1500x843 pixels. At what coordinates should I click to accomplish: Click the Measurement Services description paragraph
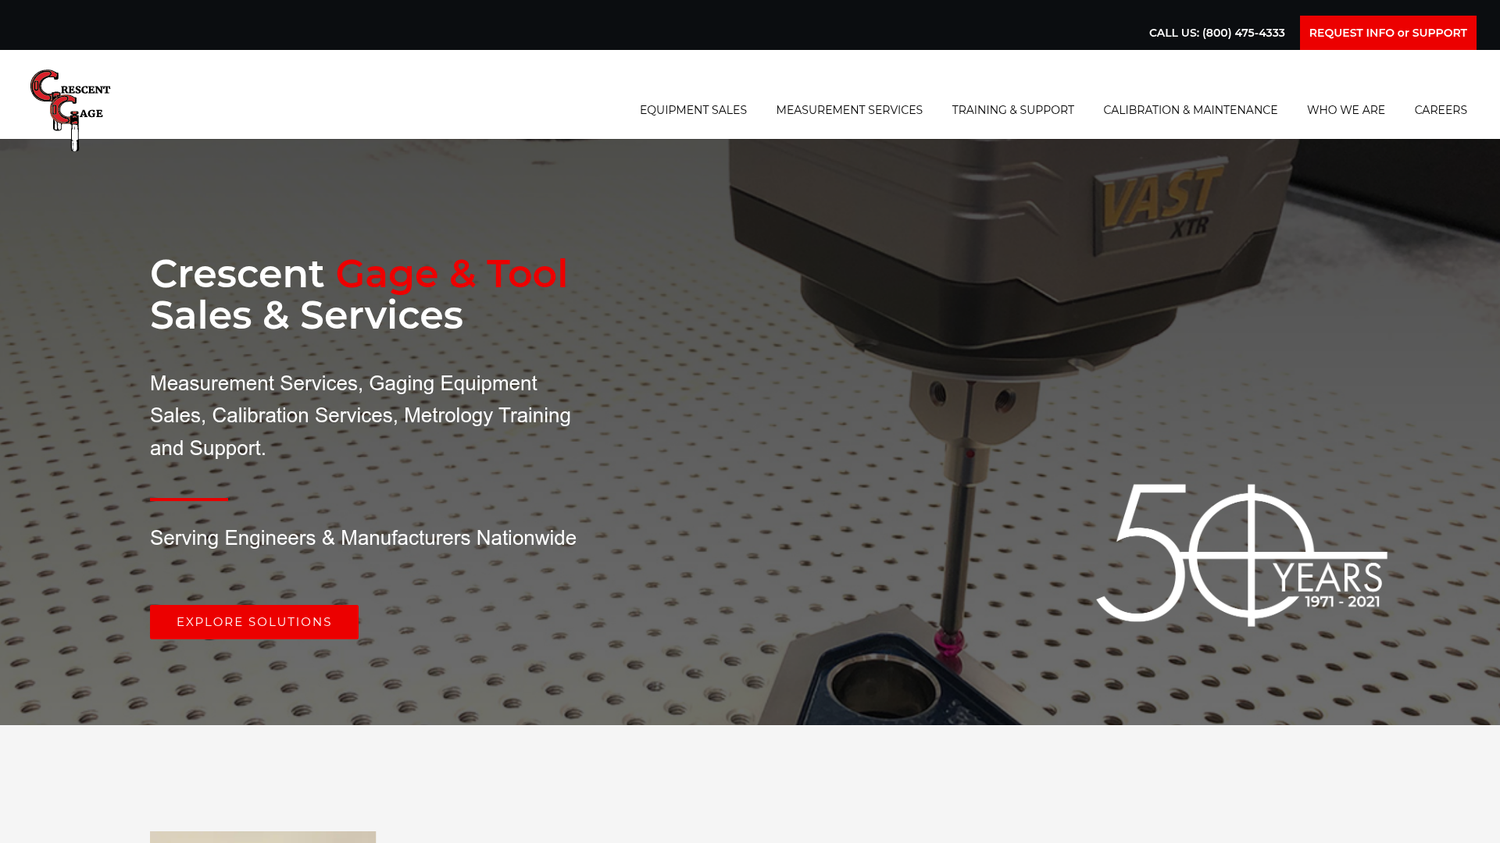point(360,415)
